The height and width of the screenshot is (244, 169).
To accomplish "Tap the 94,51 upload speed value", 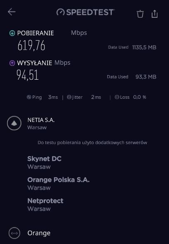I will pyautogui.click(x=27, y=75).
